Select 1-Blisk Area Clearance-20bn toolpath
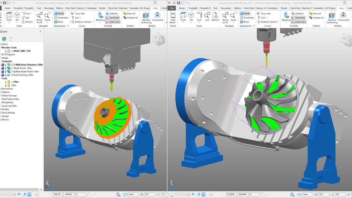 click(27, 65)
